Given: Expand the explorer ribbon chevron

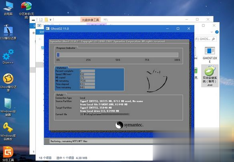Looking at the screenshot, I should coord(212,32).
